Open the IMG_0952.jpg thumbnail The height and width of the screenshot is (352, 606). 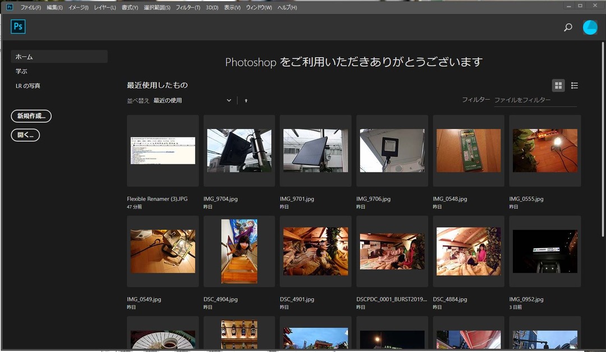coord(545,252)
